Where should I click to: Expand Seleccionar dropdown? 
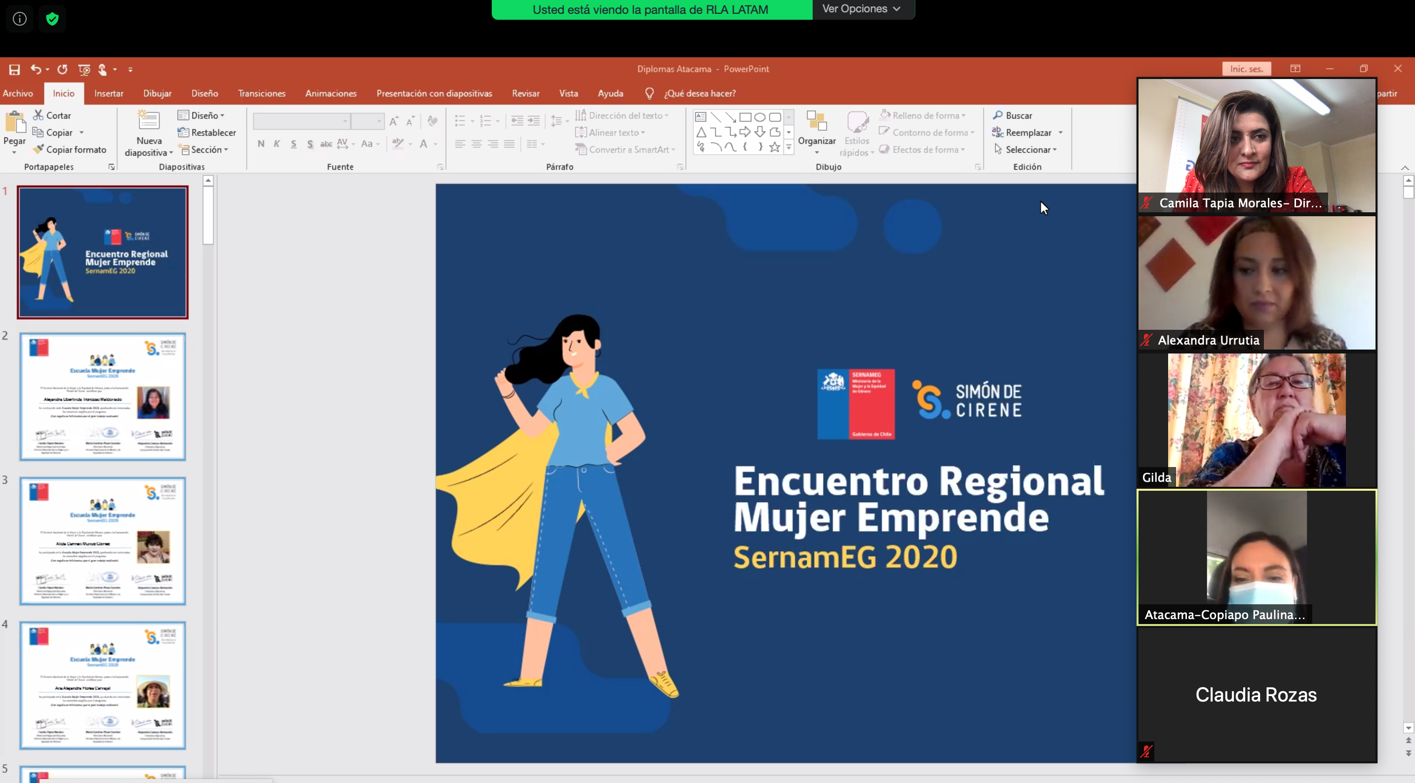coord(1025,150)
